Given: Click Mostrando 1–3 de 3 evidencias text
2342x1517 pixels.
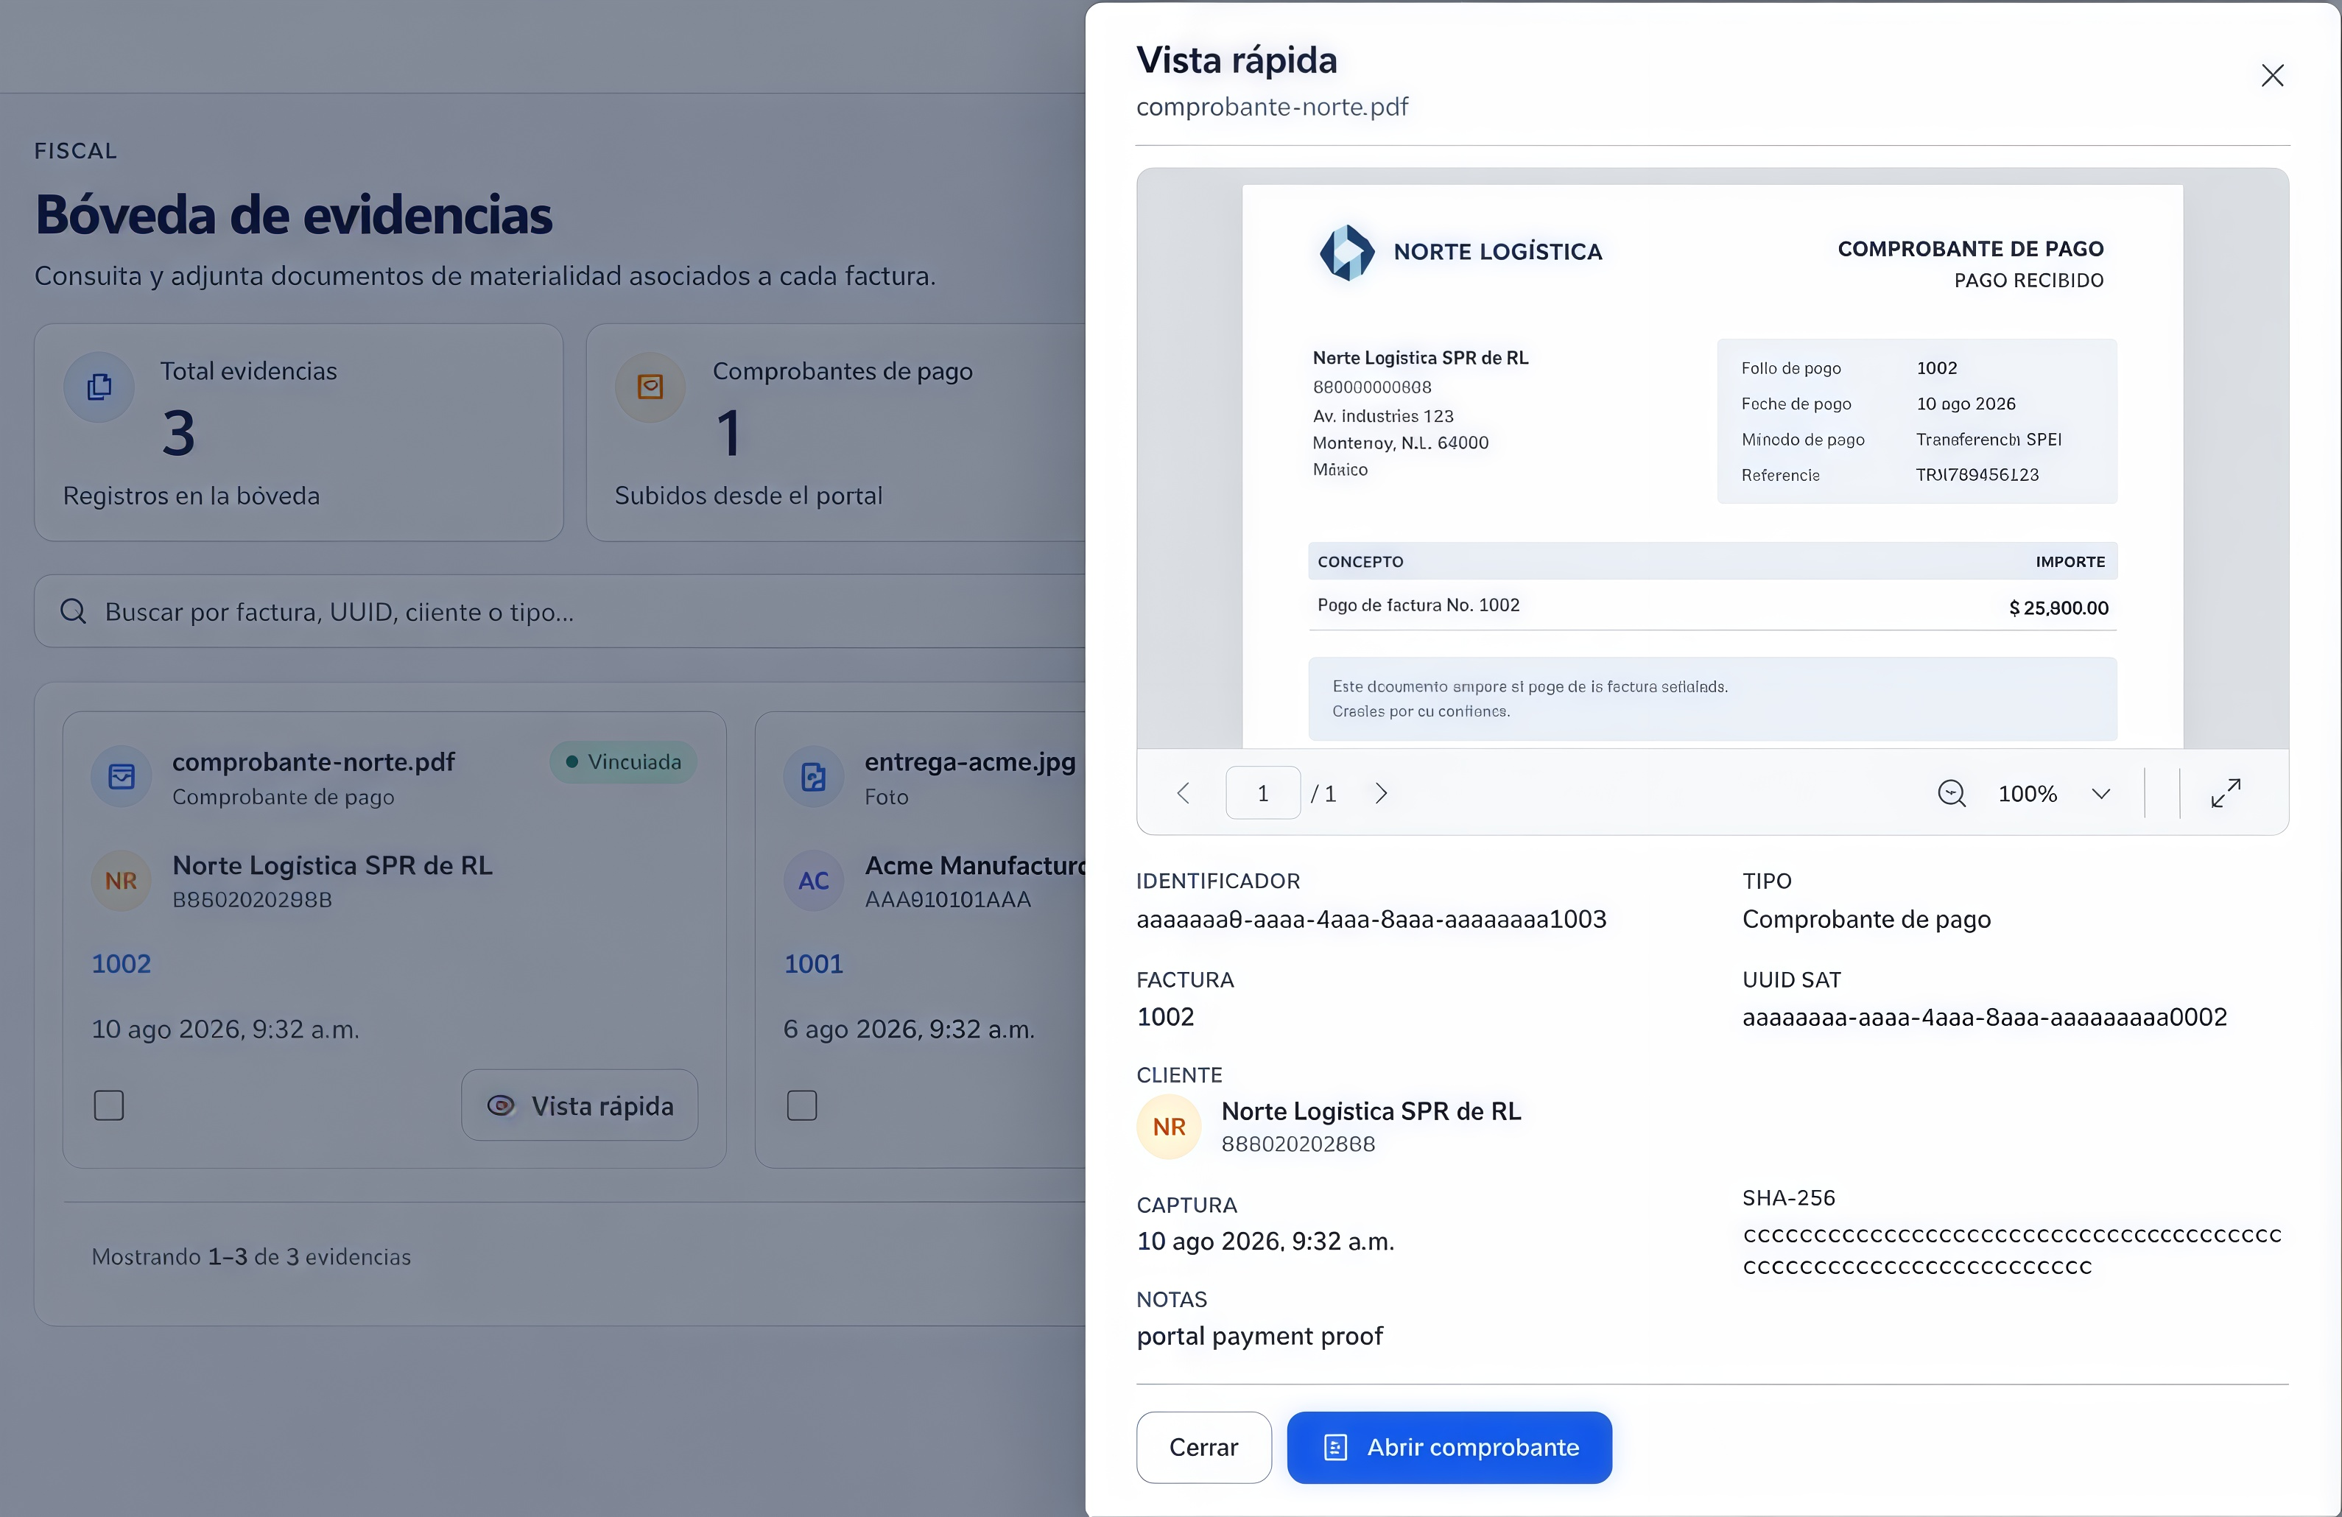Looking at the screenshot, I should tap(251, 1256).
